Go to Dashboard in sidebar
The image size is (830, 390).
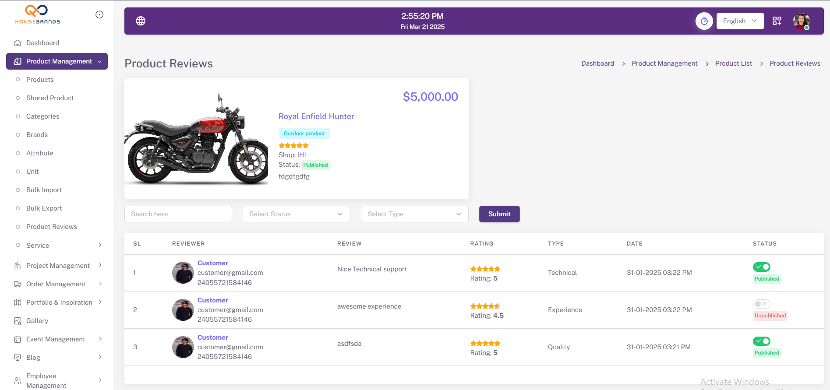point(42,43)
